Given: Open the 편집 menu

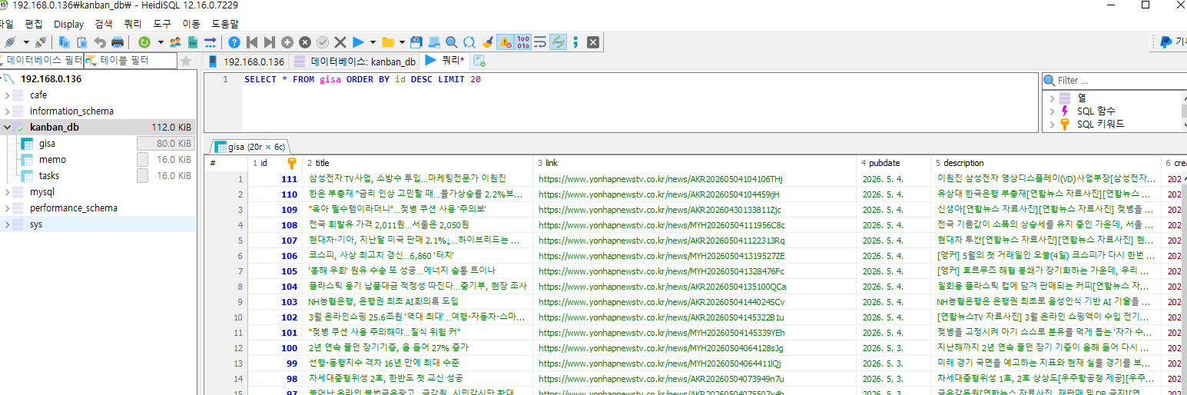Looking at the screenshot, I should 33,25.
